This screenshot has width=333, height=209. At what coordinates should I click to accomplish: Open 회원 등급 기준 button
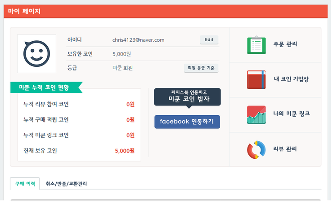[x=201, y=68]
